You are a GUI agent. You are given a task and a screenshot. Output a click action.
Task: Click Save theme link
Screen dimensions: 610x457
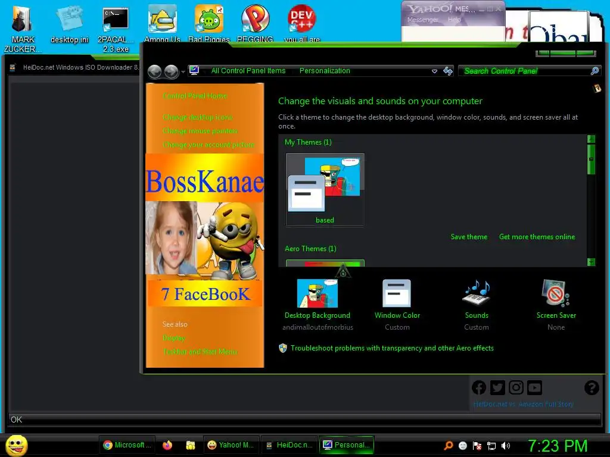[x=469, y=237]
